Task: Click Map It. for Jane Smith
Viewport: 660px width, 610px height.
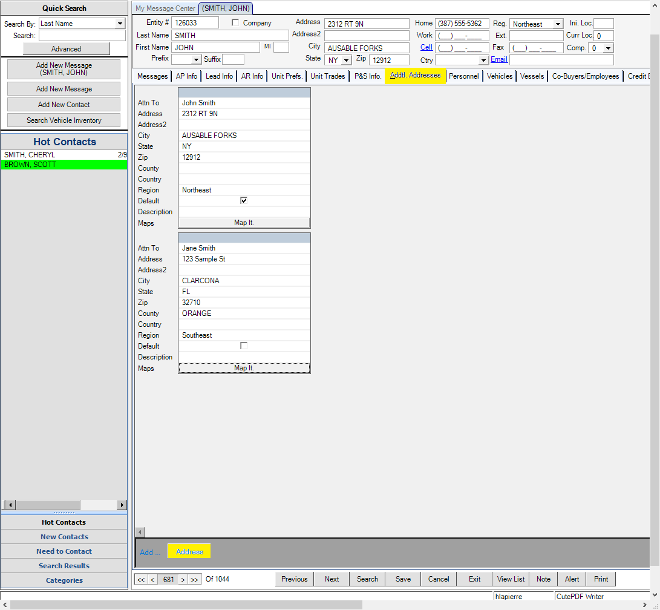Action: [244, 368]
